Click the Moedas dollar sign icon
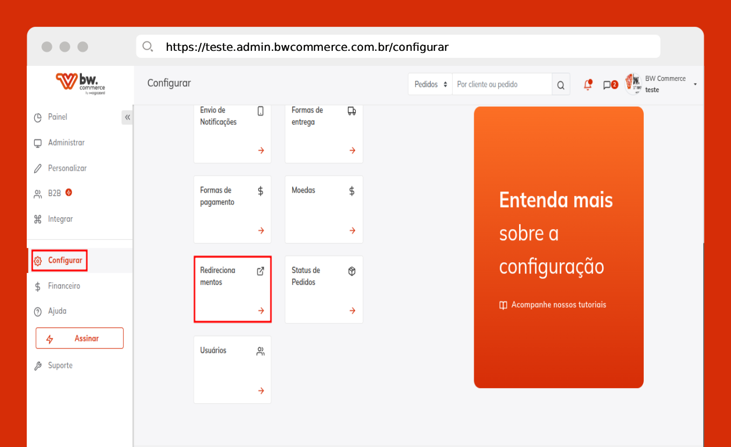Image resolution: width=731 pixels, height=447 pixels. tap(352, 191)
